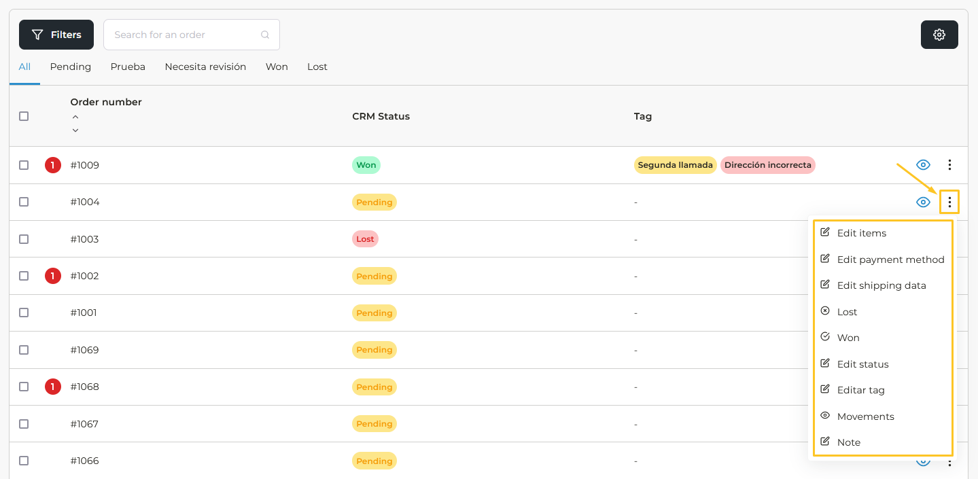978x479 pixels.
Task: Click the eye icon for order #1009
Action: click(923, 165)
